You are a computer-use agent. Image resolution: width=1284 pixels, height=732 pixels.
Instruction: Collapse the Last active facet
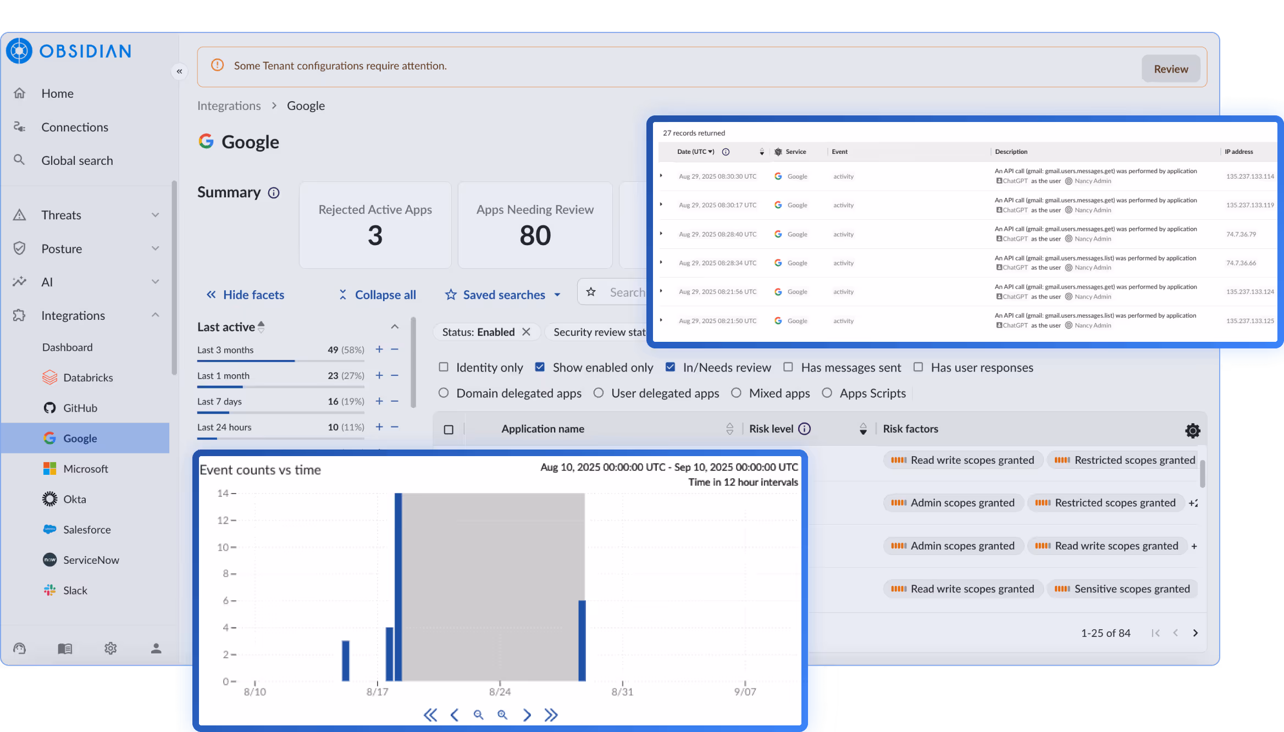(x=395, y=327)
